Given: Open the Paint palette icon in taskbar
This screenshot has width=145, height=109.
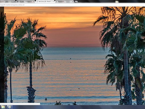Looking at the screenshot, I should (x=10, y=107).
